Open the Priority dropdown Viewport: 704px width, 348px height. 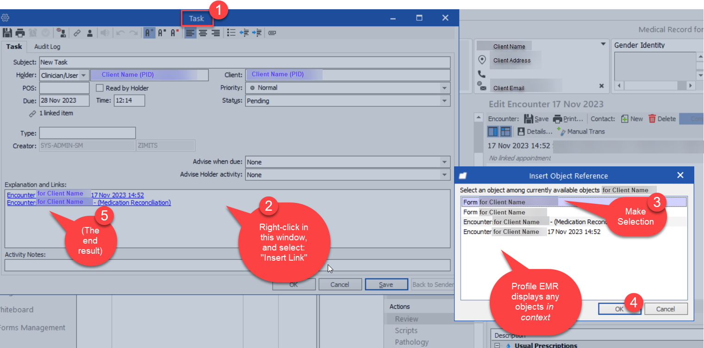444,88
